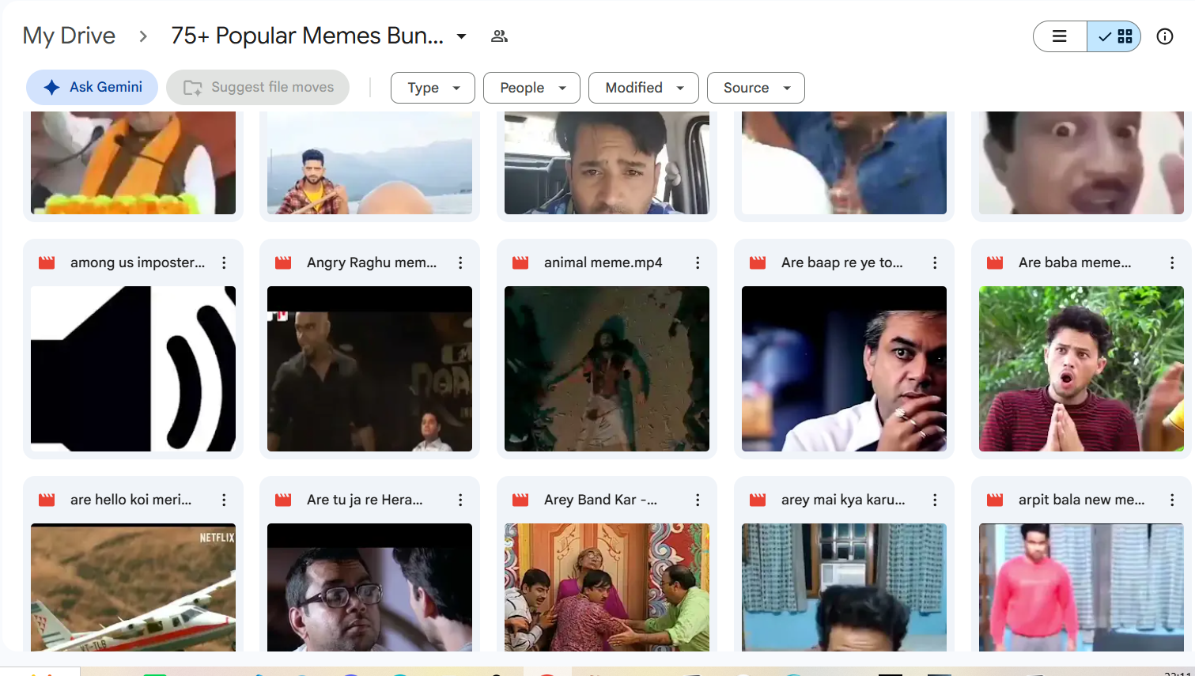Image resolution: width=1195 pixels, height=676 pixels.
Task: Open more actions for arey mai kya karu file
Action: coord(935,500)
